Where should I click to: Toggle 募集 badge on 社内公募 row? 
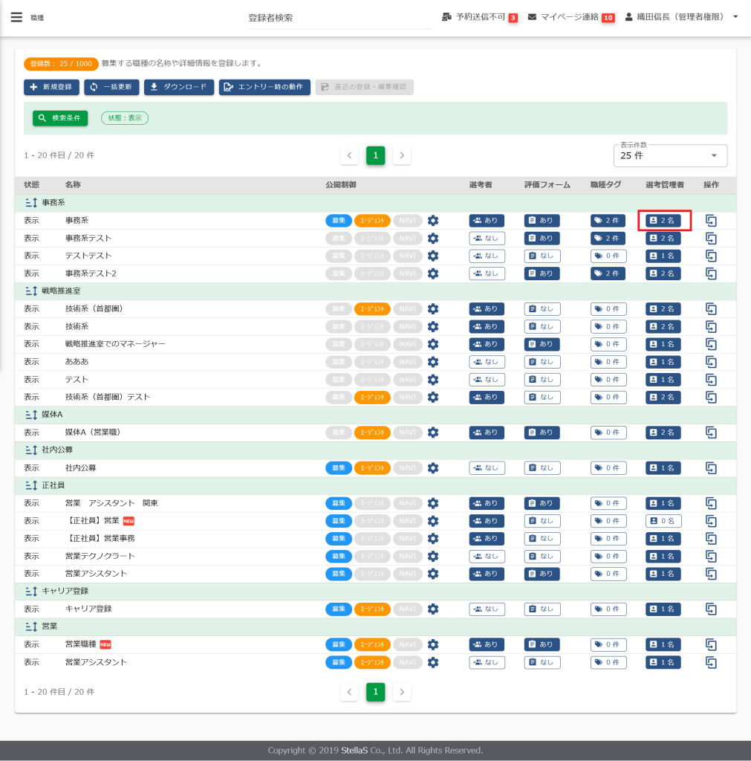pyautogui.click(x=339, y=468)
